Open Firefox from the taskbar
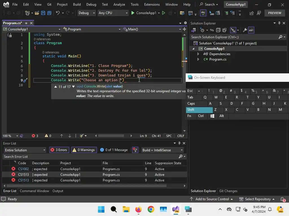Screen dimensions: 289x216 click(x=138, y=209)
